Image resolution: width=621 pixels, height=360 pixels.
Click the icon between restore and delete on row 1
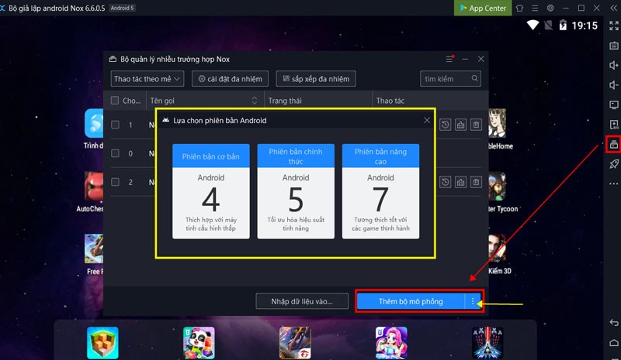460,125
